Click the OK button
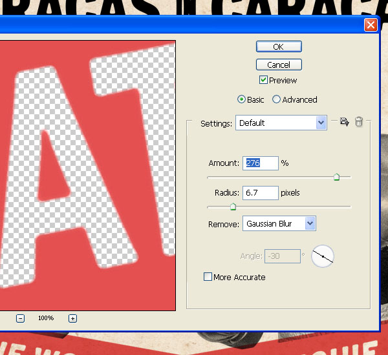 pyautogui.click(x=279, y=46)
